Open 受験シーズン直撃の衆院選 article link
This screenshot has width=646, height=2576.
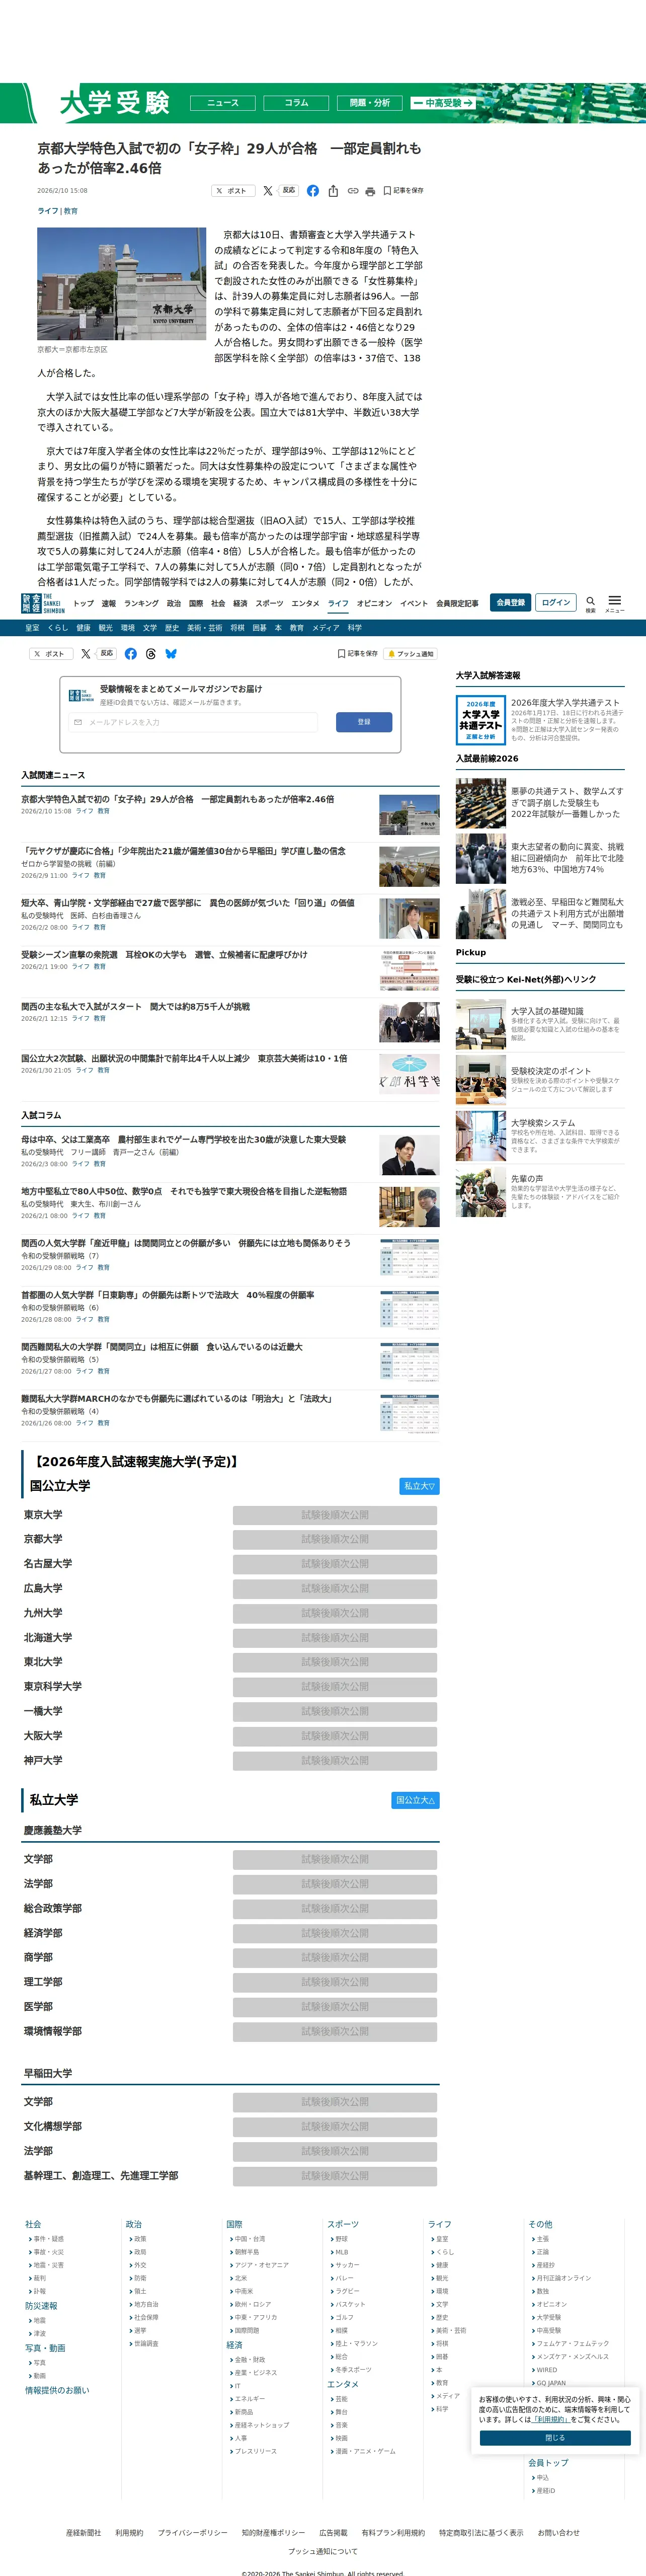coord(164,955)
